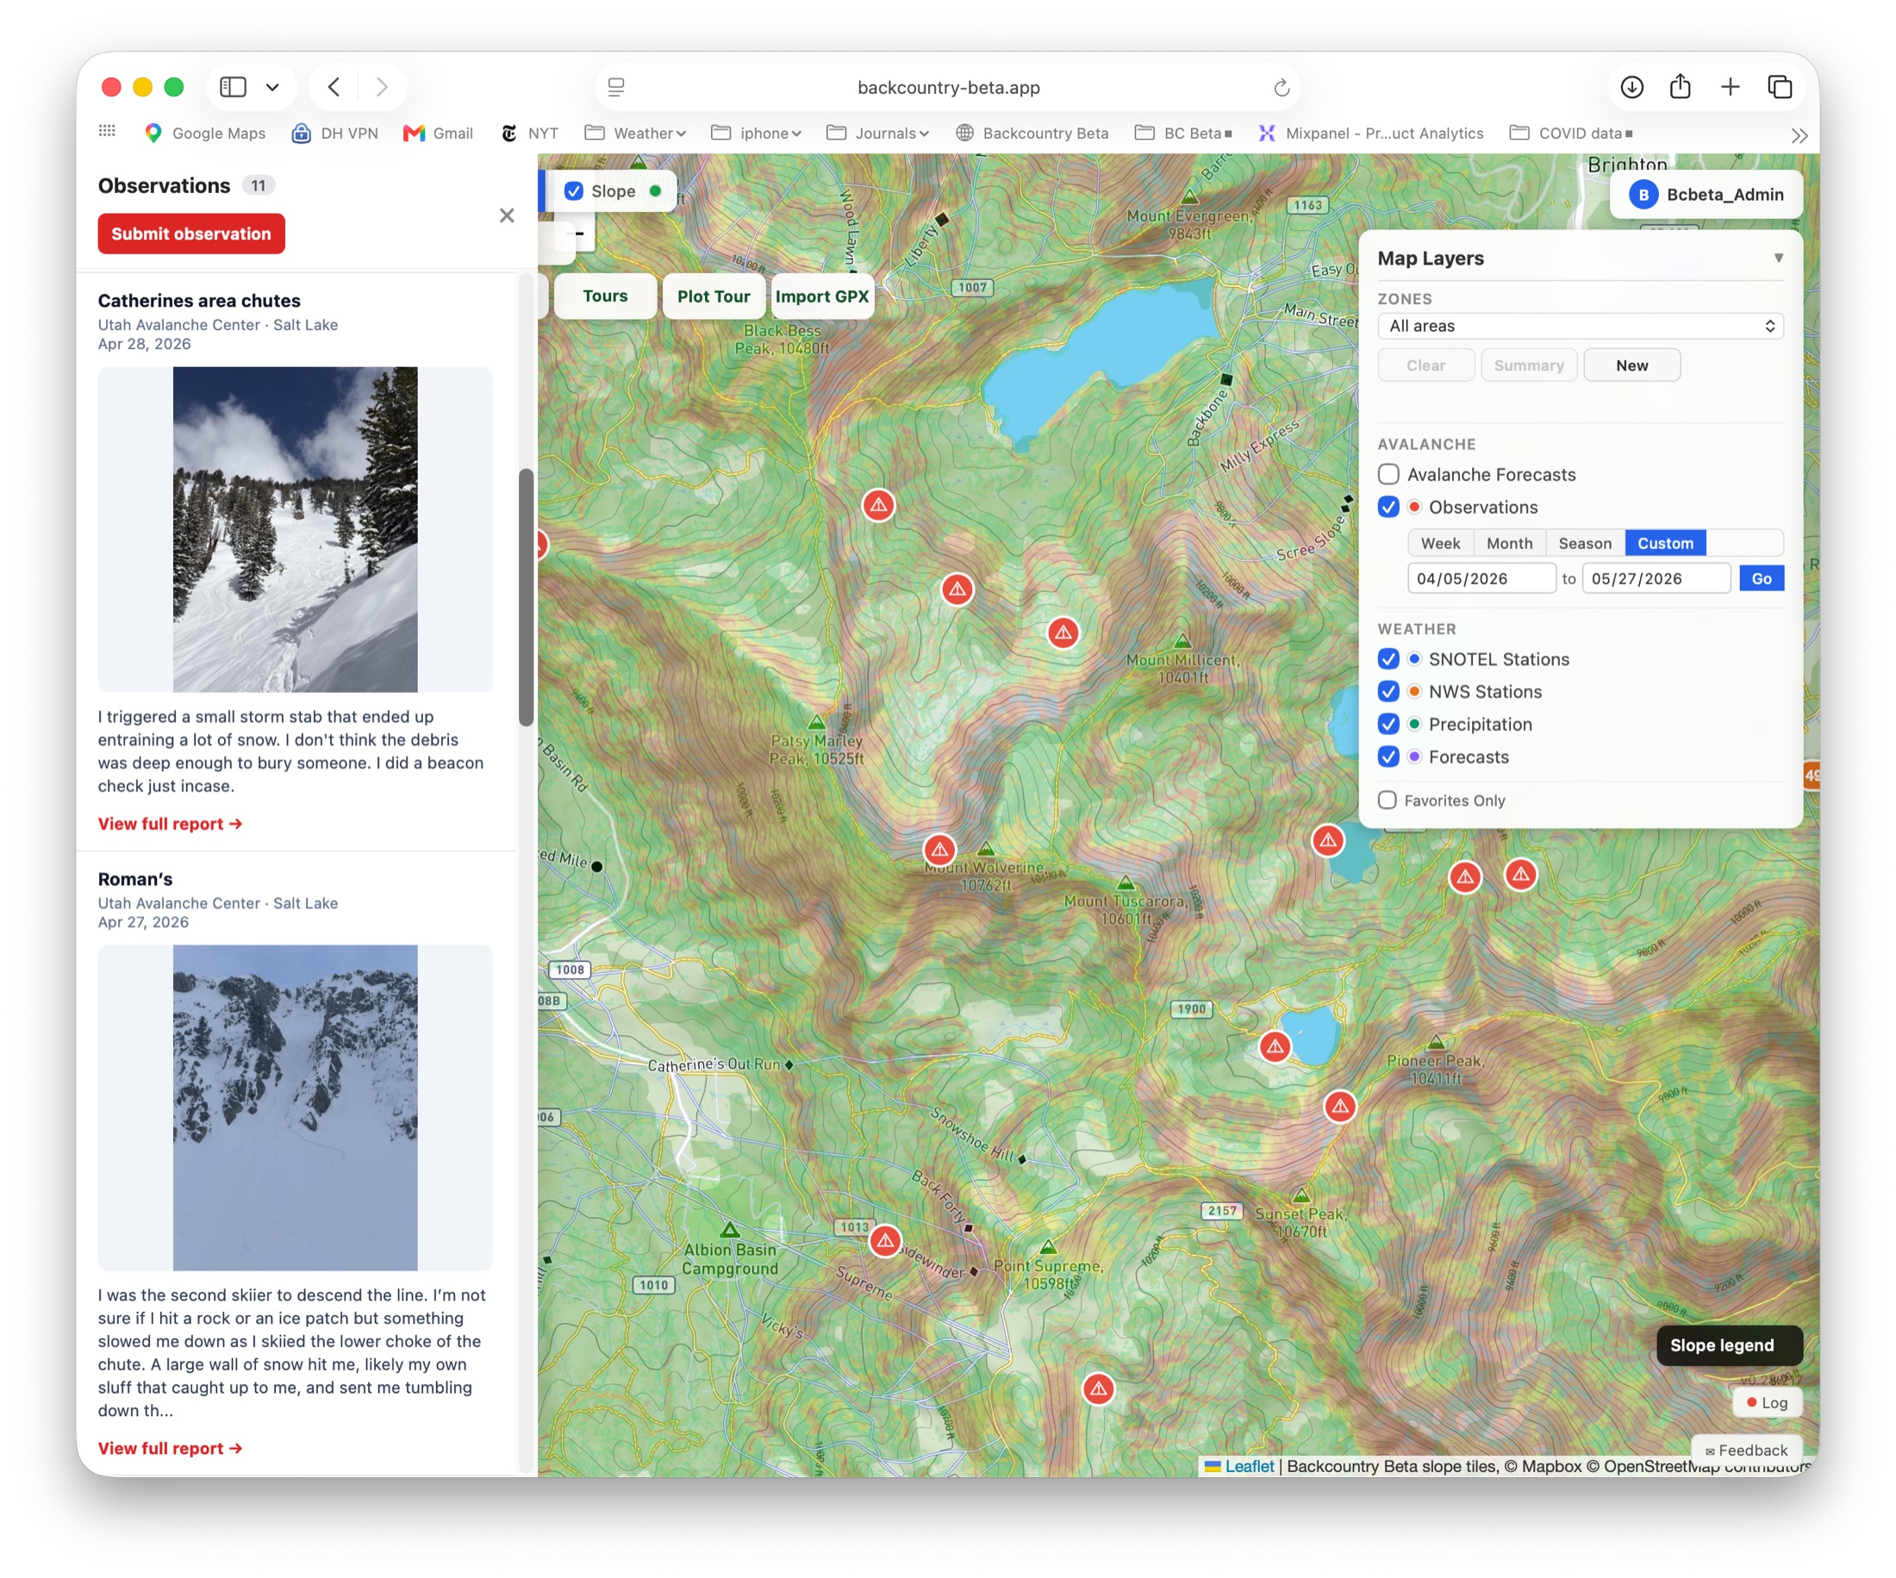Open the All areas zones dropdown
The image size is (1896, 1578).
pyautogui.click(x=1580, y=326)
